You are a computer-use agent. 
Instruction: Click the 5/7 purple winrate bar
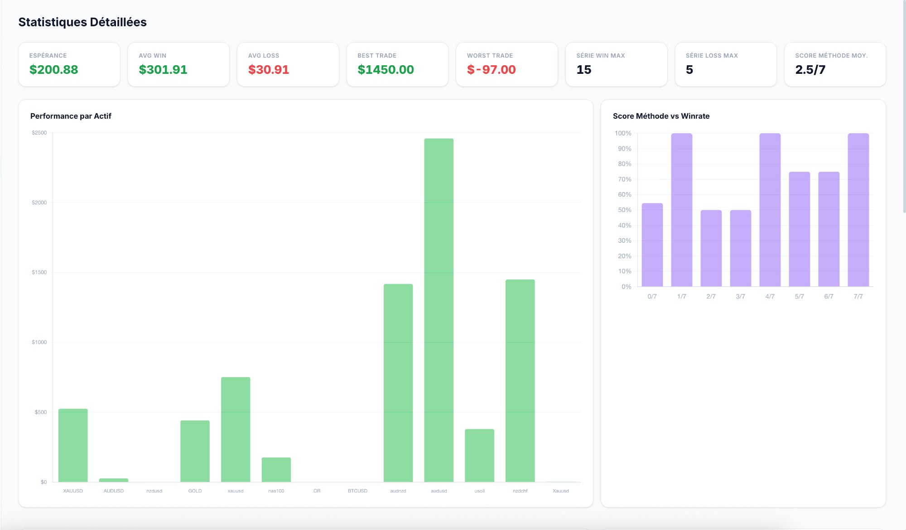coord(799,229)
